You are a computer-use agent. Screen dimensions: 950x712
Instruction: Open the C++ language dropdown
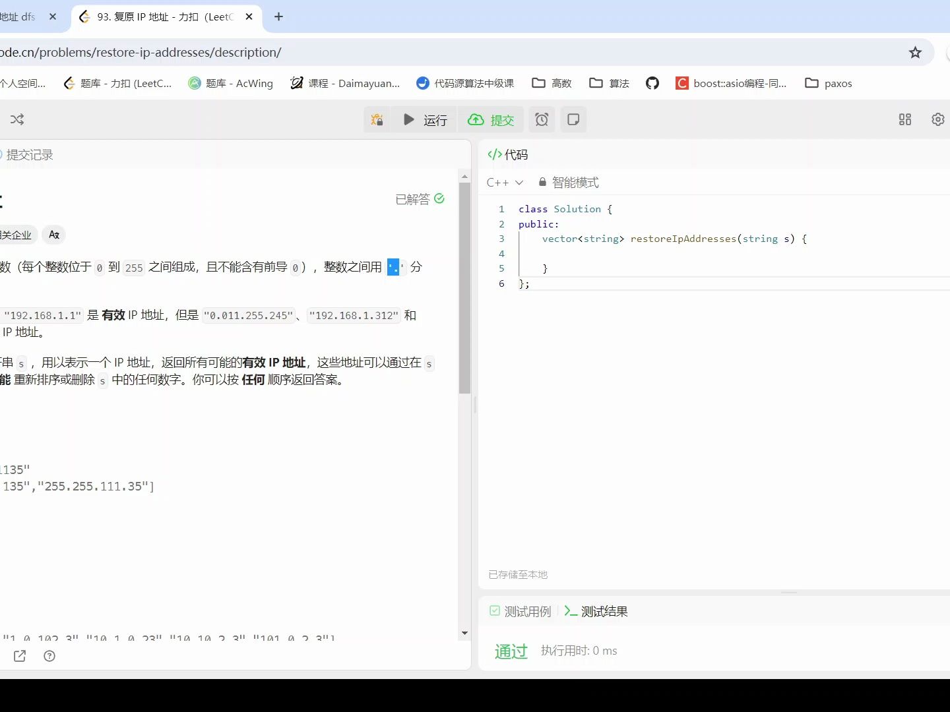point(505,182)
